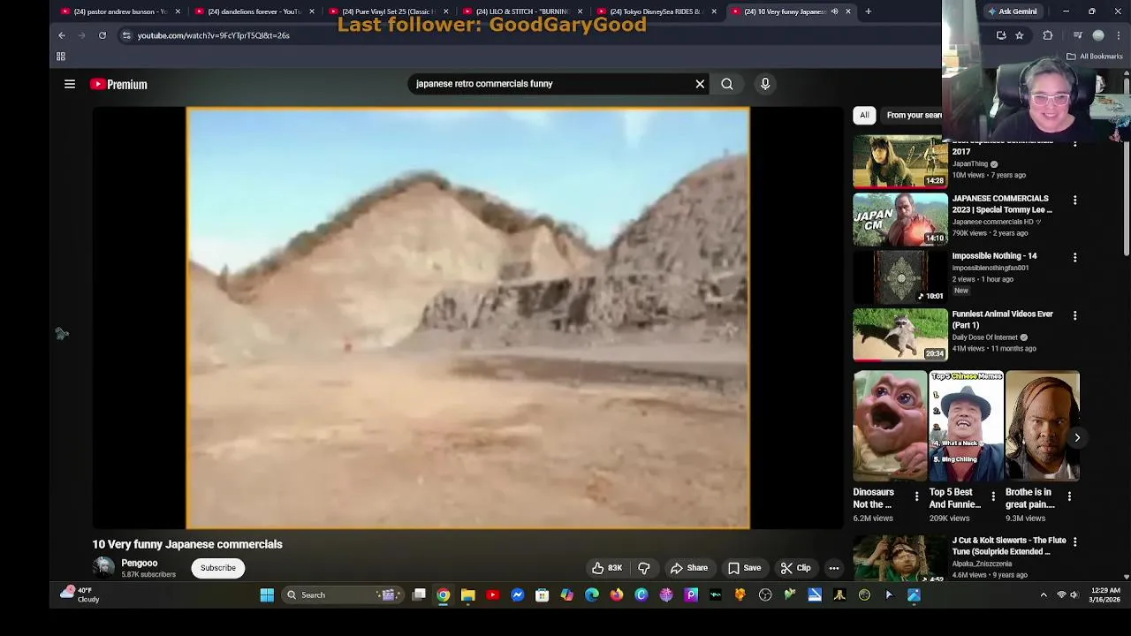
Task: Open the Chrome apps grid shortcut
Action: (61, 57)
